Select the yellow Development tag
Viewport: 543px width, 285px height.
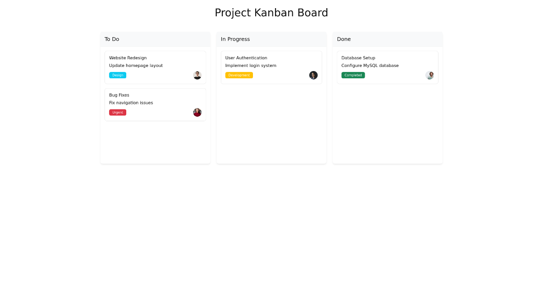pyautogui.click(x=239, y=75)
